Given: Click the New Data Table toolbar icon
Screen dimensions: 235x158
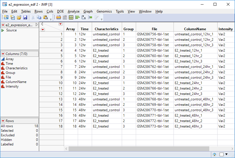Looking at the screenshot, I should (6, 17).
